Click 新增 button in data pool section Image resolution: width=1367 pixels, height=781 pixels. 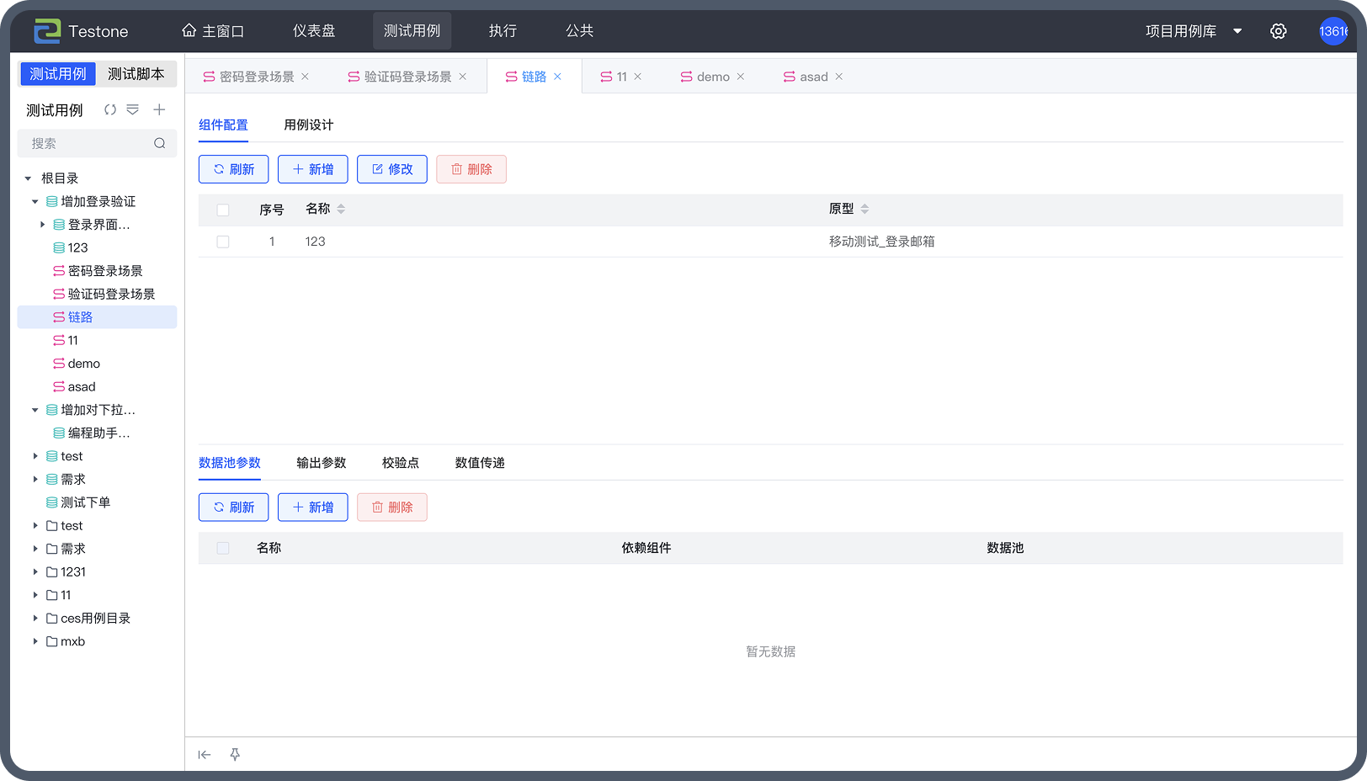click(x=313, y=507)
